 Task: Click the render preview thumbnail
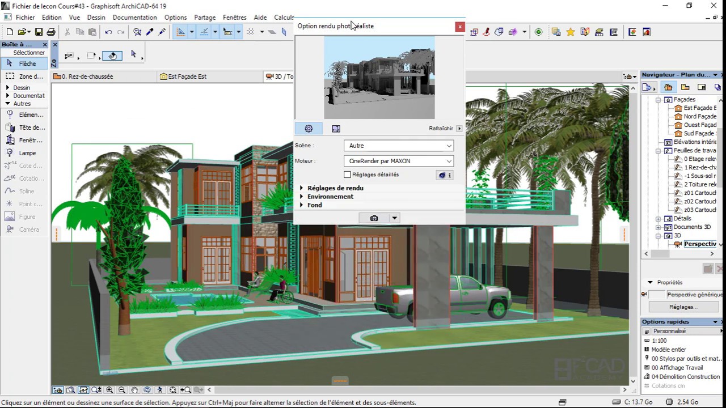pos(379,78)
